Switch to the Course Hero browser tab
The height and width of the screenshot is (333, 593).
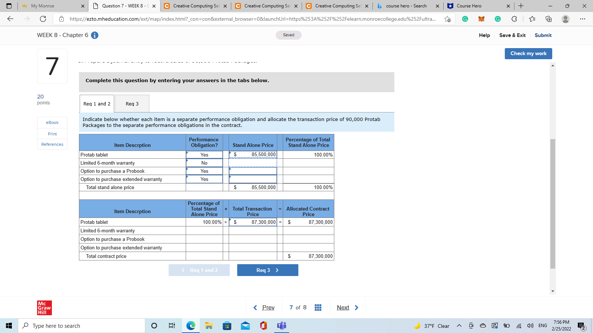point(479,6)
